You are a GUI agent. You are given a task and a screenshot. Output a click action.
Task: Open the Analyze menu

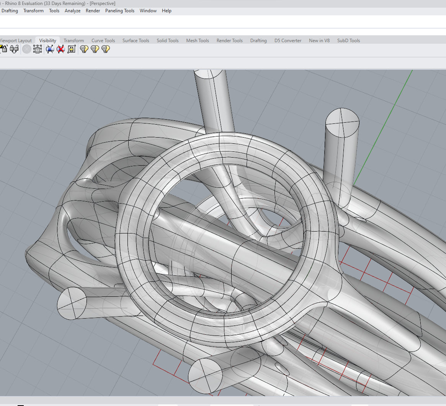pos(72,11)
